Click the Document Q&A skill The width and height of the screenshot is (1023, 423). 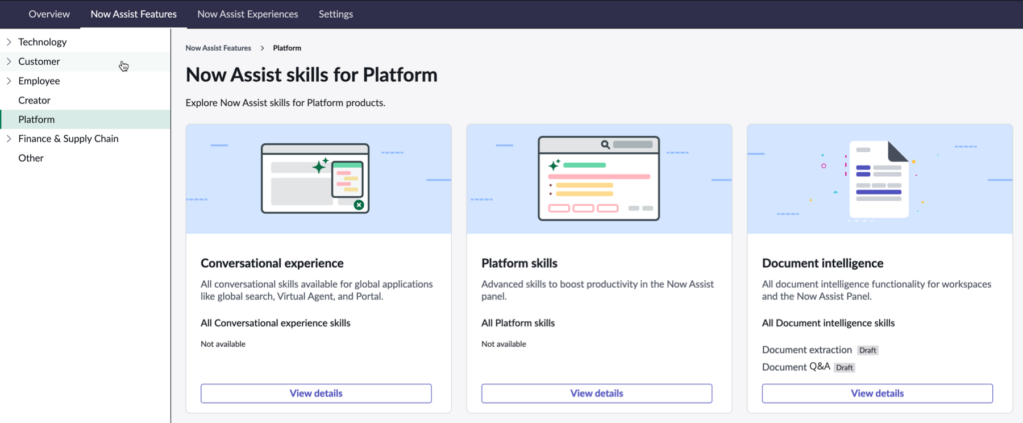(796, 367)
